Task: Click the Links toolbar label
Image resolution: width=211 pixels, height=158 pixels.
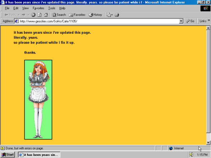Action: pos(203,21)
